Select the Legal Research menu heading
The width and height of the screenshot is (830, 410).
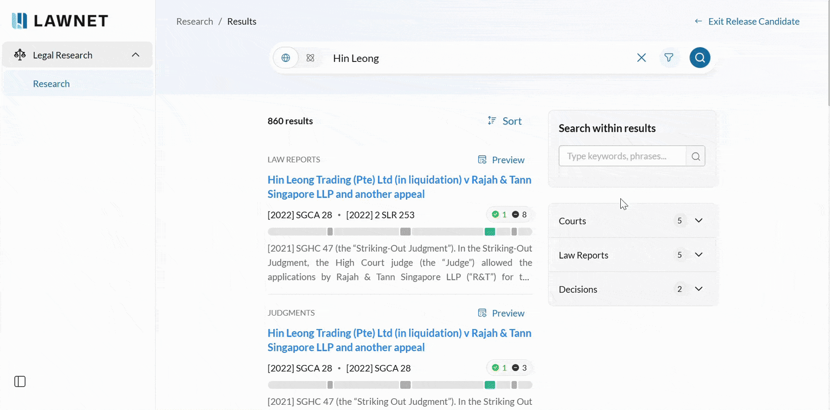(63, 55)
